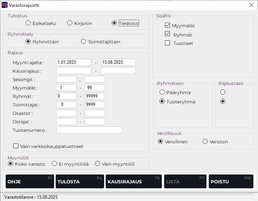Click the OHJE help button
The height and width of the screenshot is (201, 258).
[x=30, y=181]
